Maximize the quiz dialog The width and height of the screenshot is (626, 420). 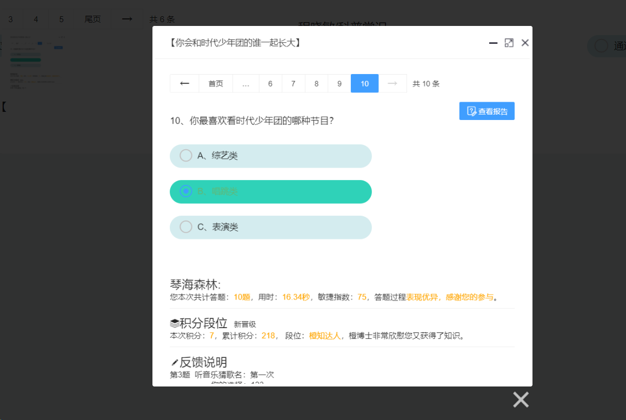tap(509, 43)
